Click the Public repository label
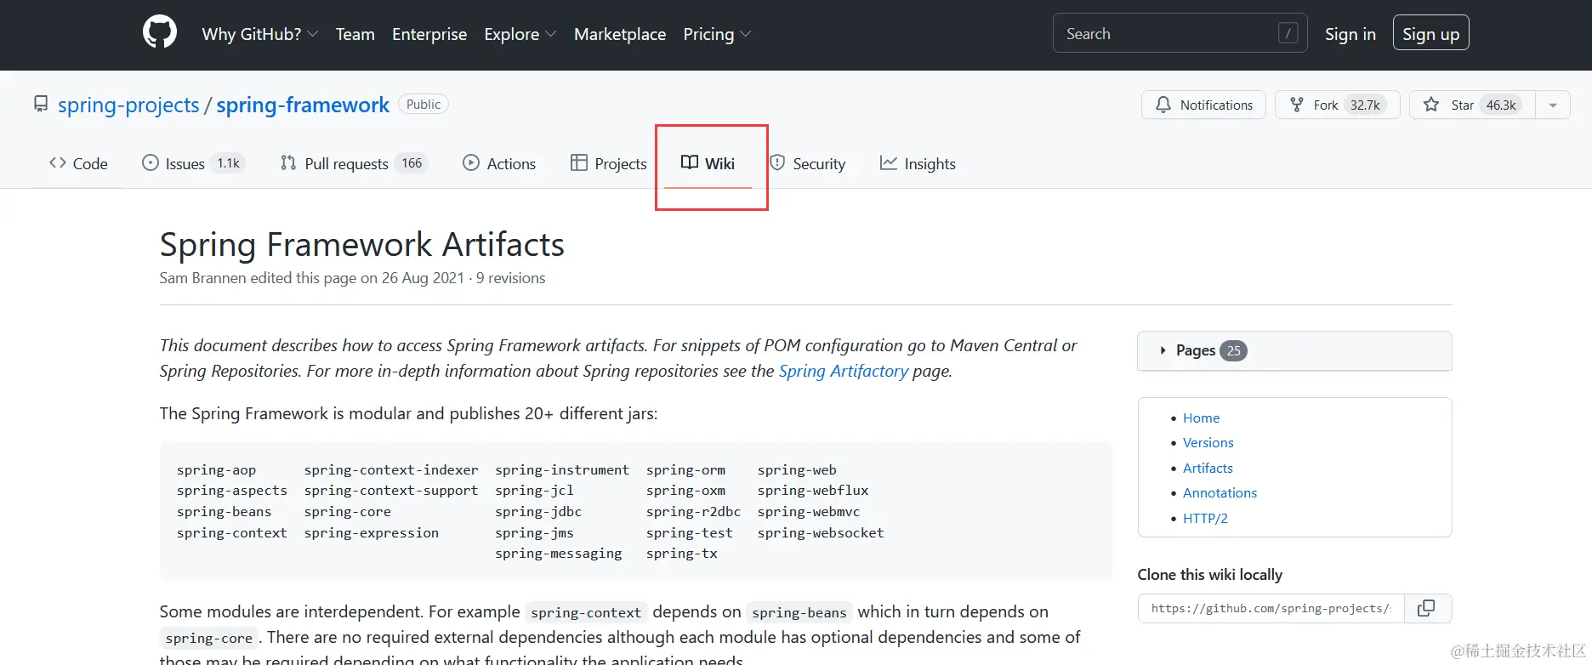Image resolution: width=1592 pixels, height=665 pixels. tap(424, 104)
